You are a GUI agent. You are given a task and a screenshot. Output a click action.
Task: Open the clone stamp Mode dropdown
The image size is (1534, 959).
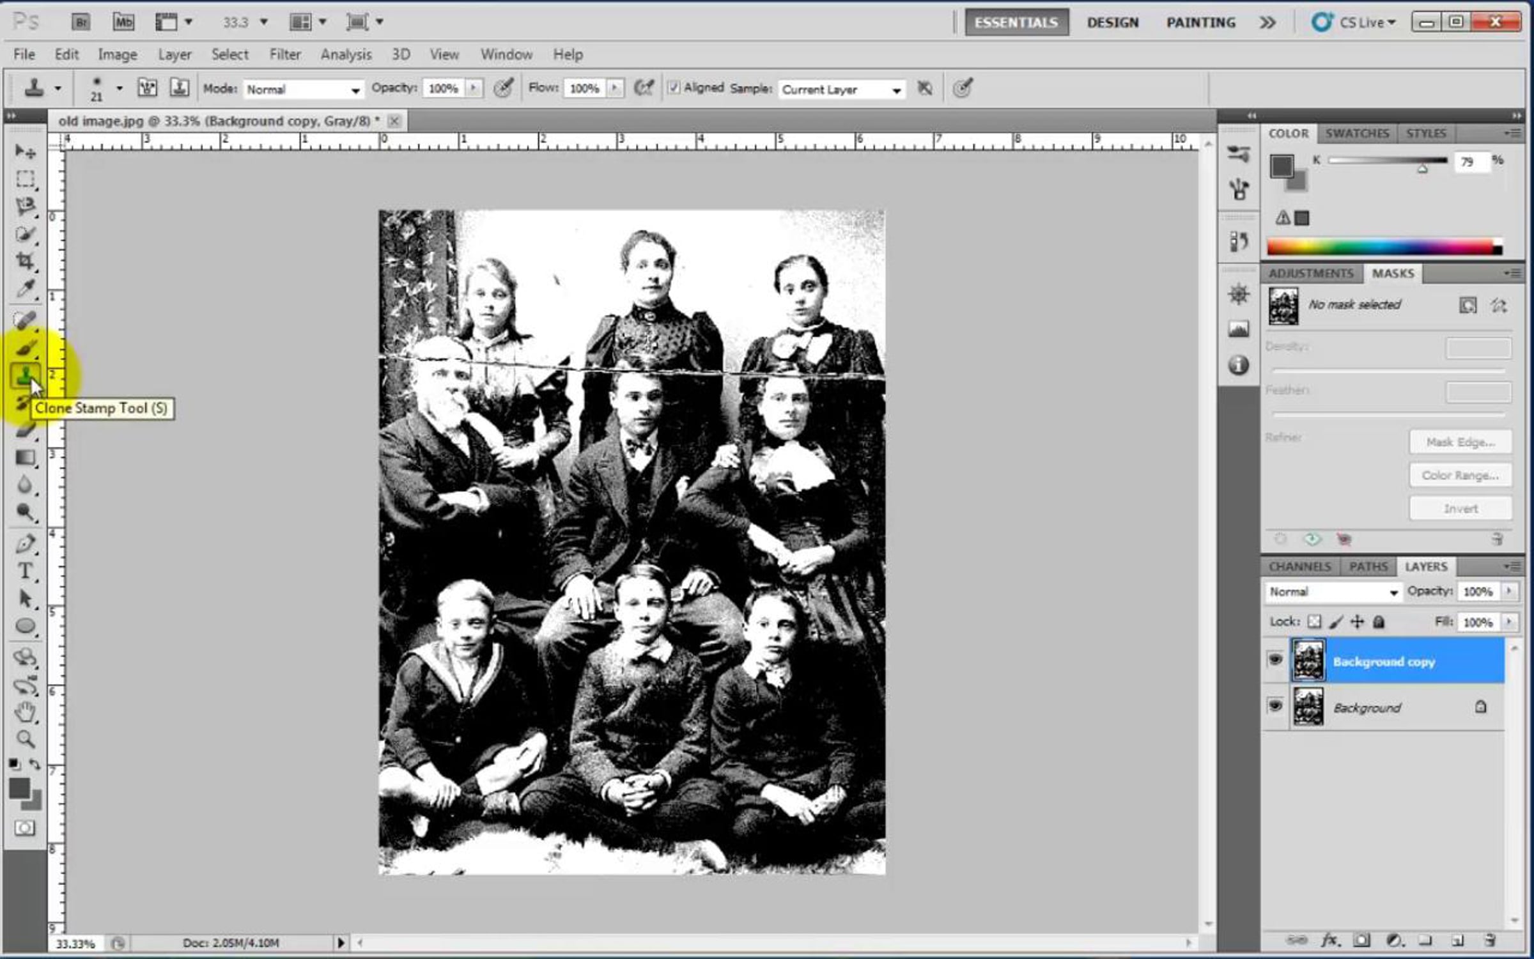click(x=303, y=90)
